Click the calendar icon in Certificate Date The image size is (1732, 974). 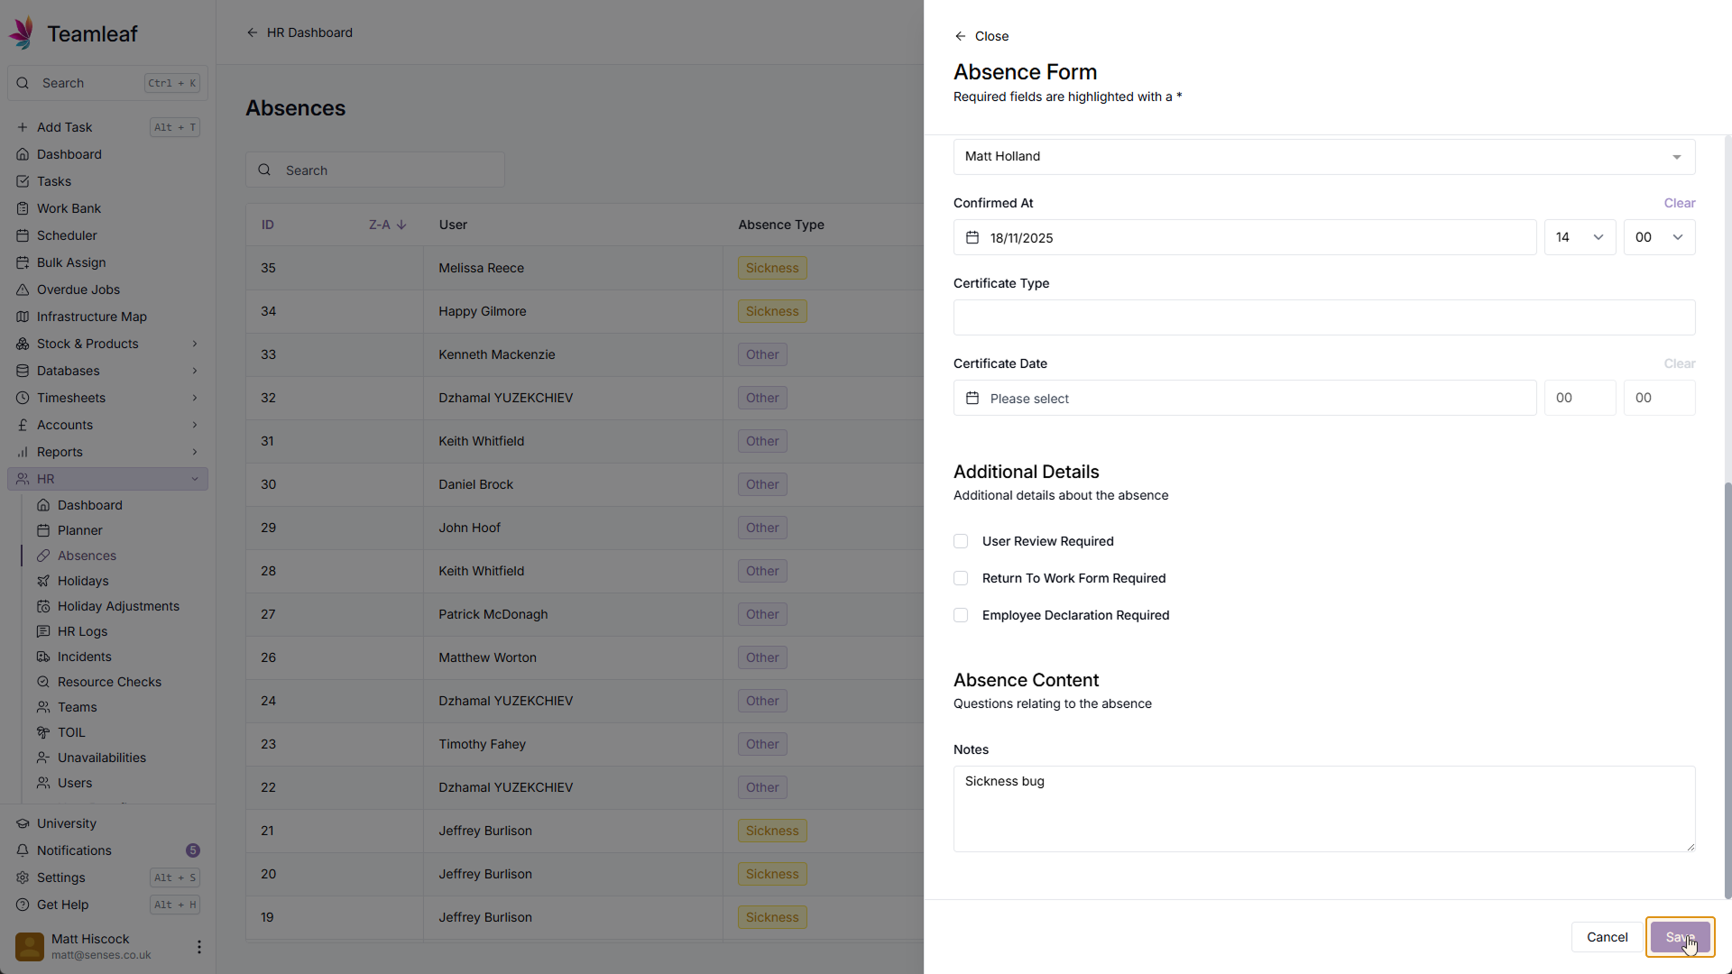pyautogui.click(x=972, y=399)
